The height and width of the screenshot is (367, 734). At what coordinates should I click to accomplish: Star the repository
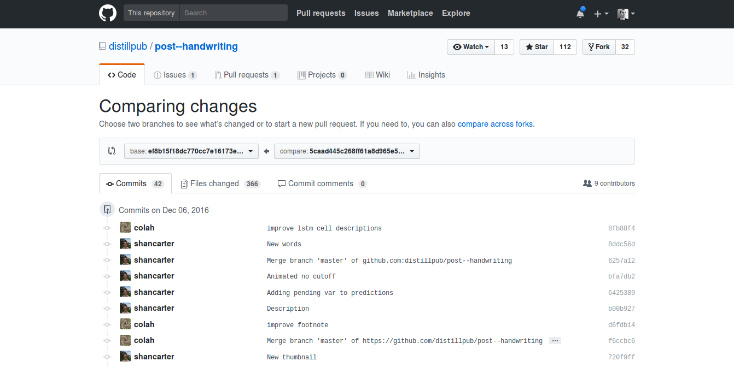click(537, 47)
